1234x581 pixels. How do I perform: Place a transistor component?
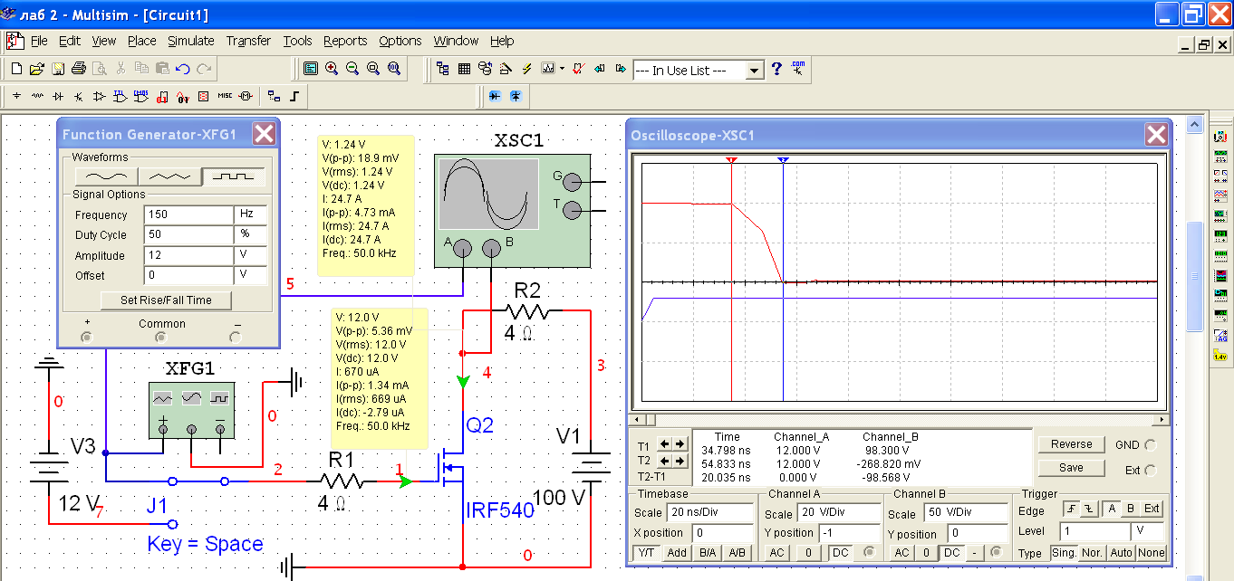pos(79,96)
